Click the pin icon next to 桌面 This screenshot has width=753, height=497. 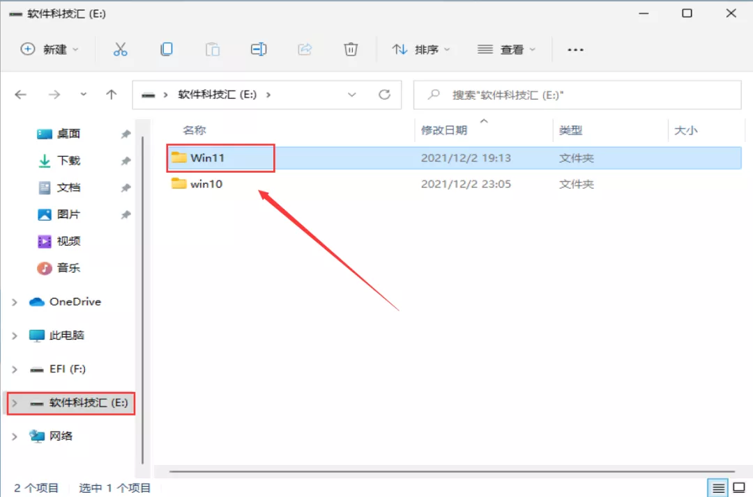pos(125,134)
